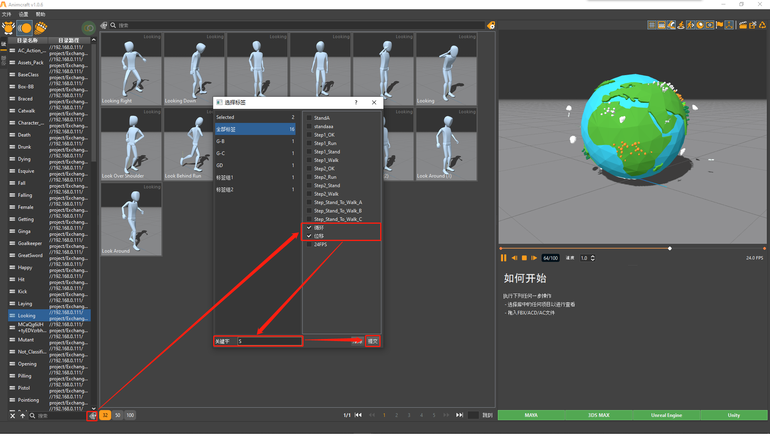Check the Step1_OK tag checkbox
This screenshot has width=770, height=437.
[x=309, y=135]
